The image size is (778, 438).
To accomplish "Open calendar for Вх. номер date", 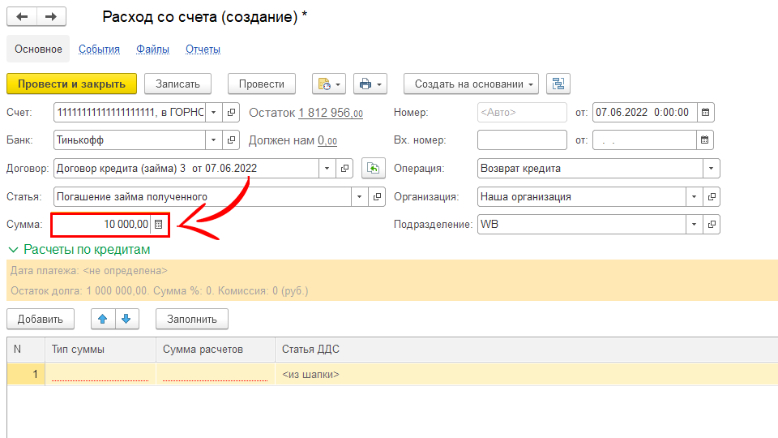I will (705, 140).
